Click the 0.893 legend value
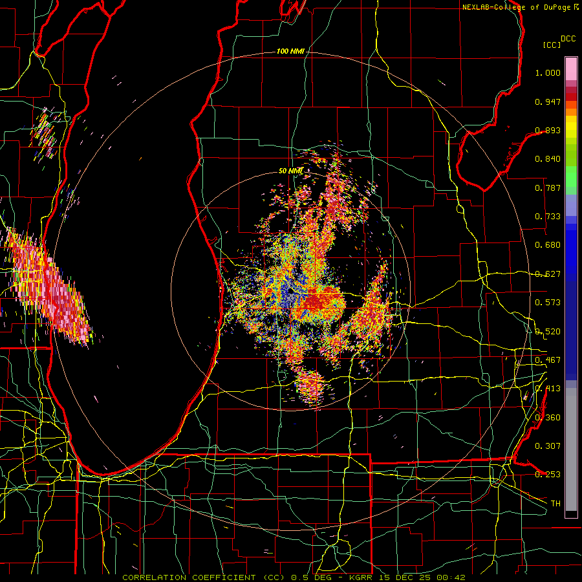582x582 pixels. point(548,130)
